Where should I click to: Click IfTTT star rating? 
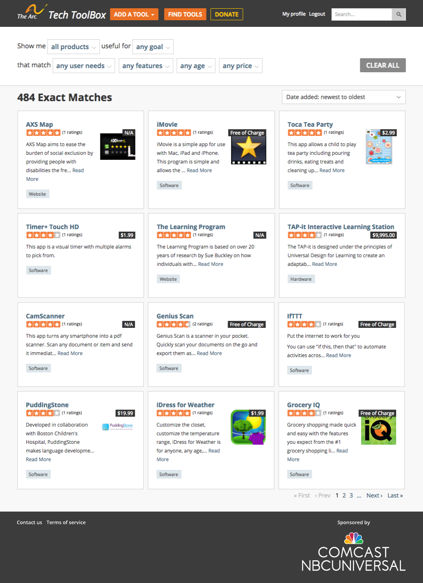pos(304,324)
